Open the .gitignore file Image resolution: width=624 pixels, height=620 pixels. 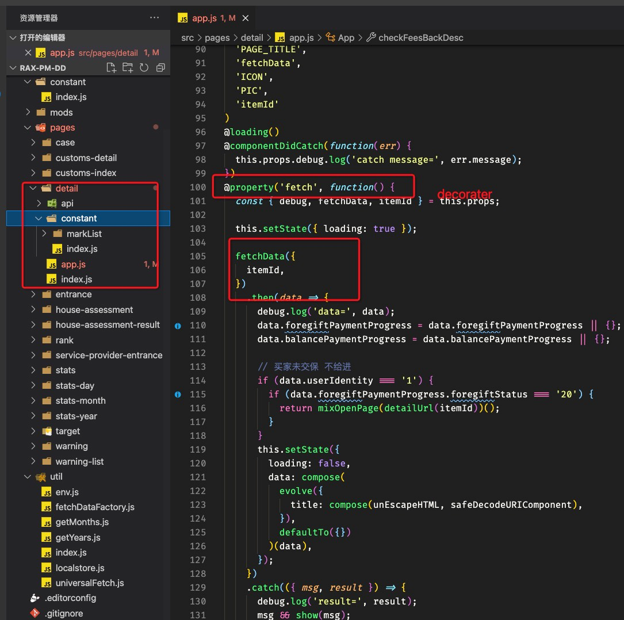click(x=63, y=613)
